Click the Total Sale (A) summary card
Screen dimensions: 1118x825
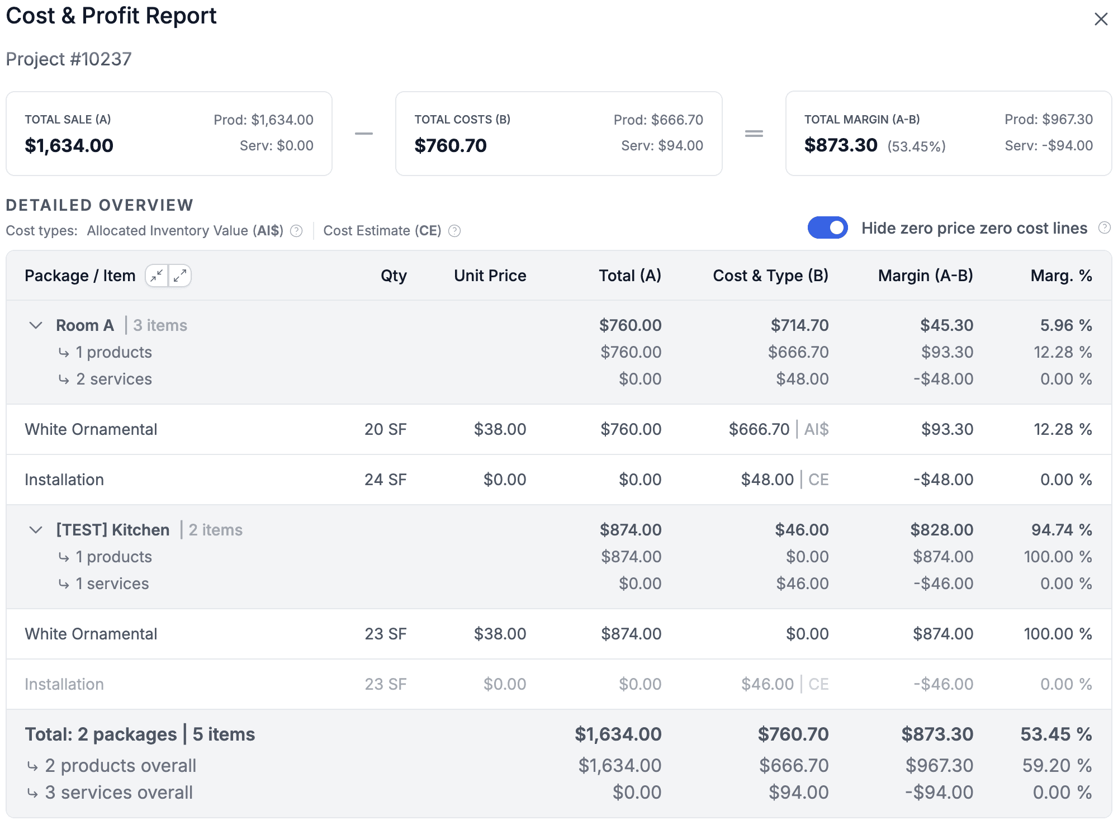(169, 134)
